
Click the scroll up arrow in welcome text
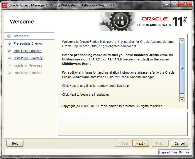[x=182, y=41]
